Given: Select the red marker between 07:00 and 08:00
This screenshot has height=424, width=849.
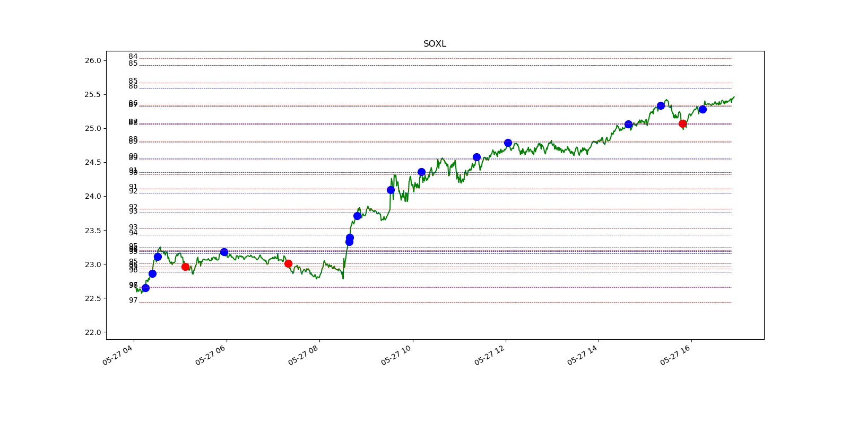Looking at the screenshot, I should tap(288, 263).
